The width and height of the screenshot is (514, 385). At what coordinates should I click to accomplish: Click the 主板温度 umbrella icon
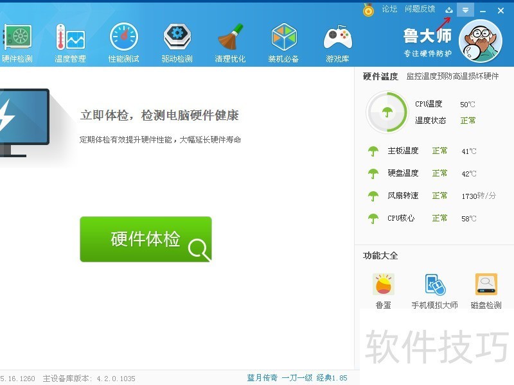click(x=373, y=151)
